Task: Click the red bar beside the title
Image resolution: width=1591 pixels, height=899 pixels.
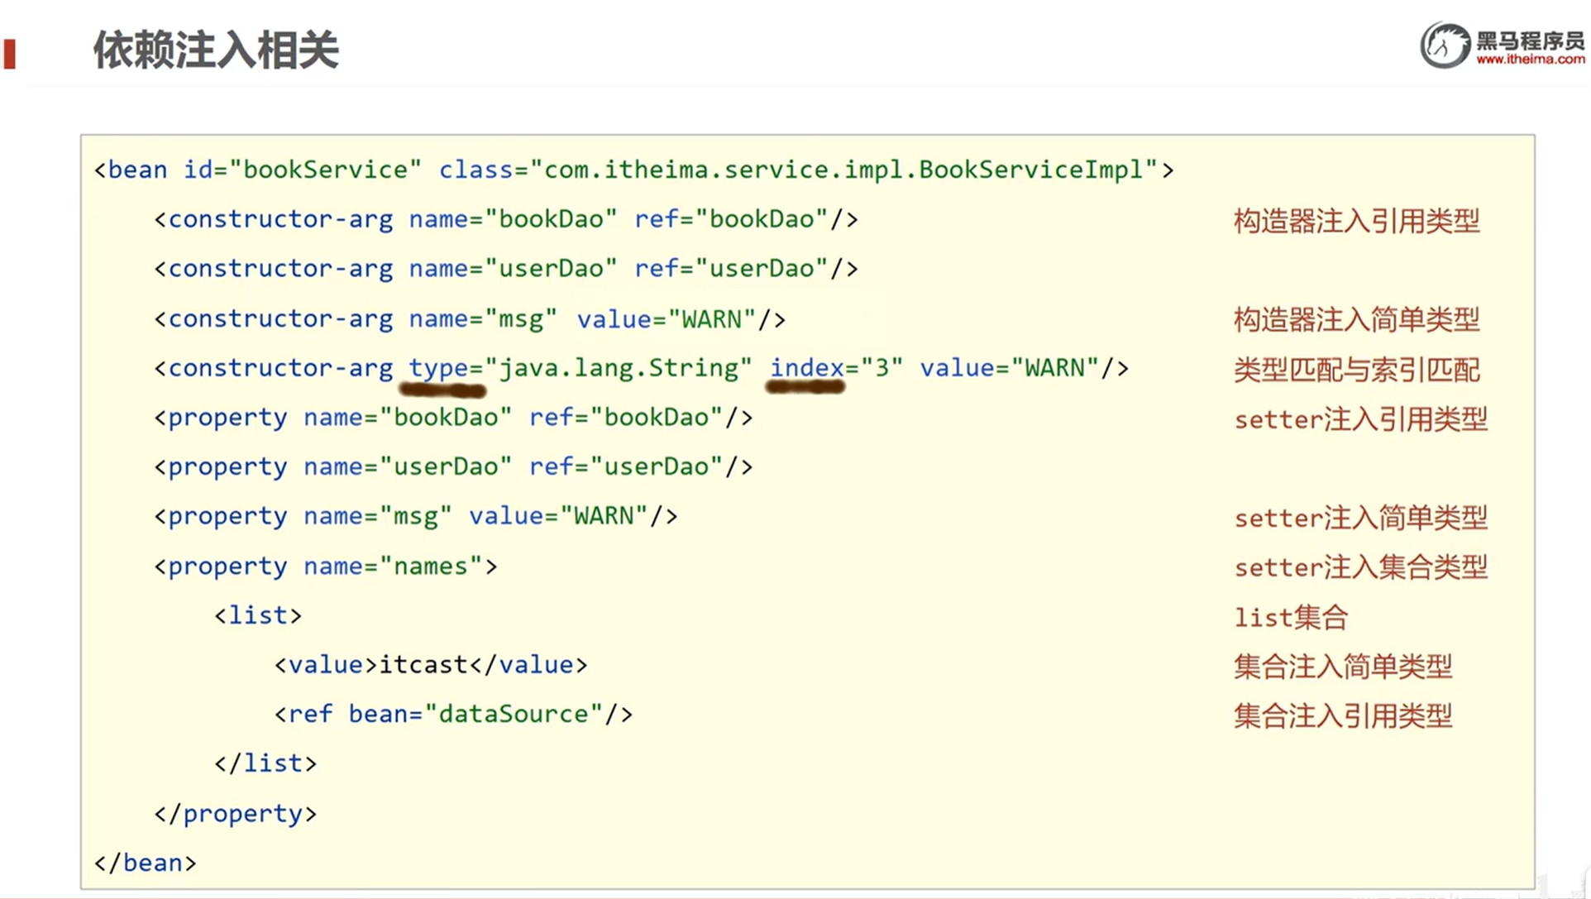Action: (x=10, y=54)
